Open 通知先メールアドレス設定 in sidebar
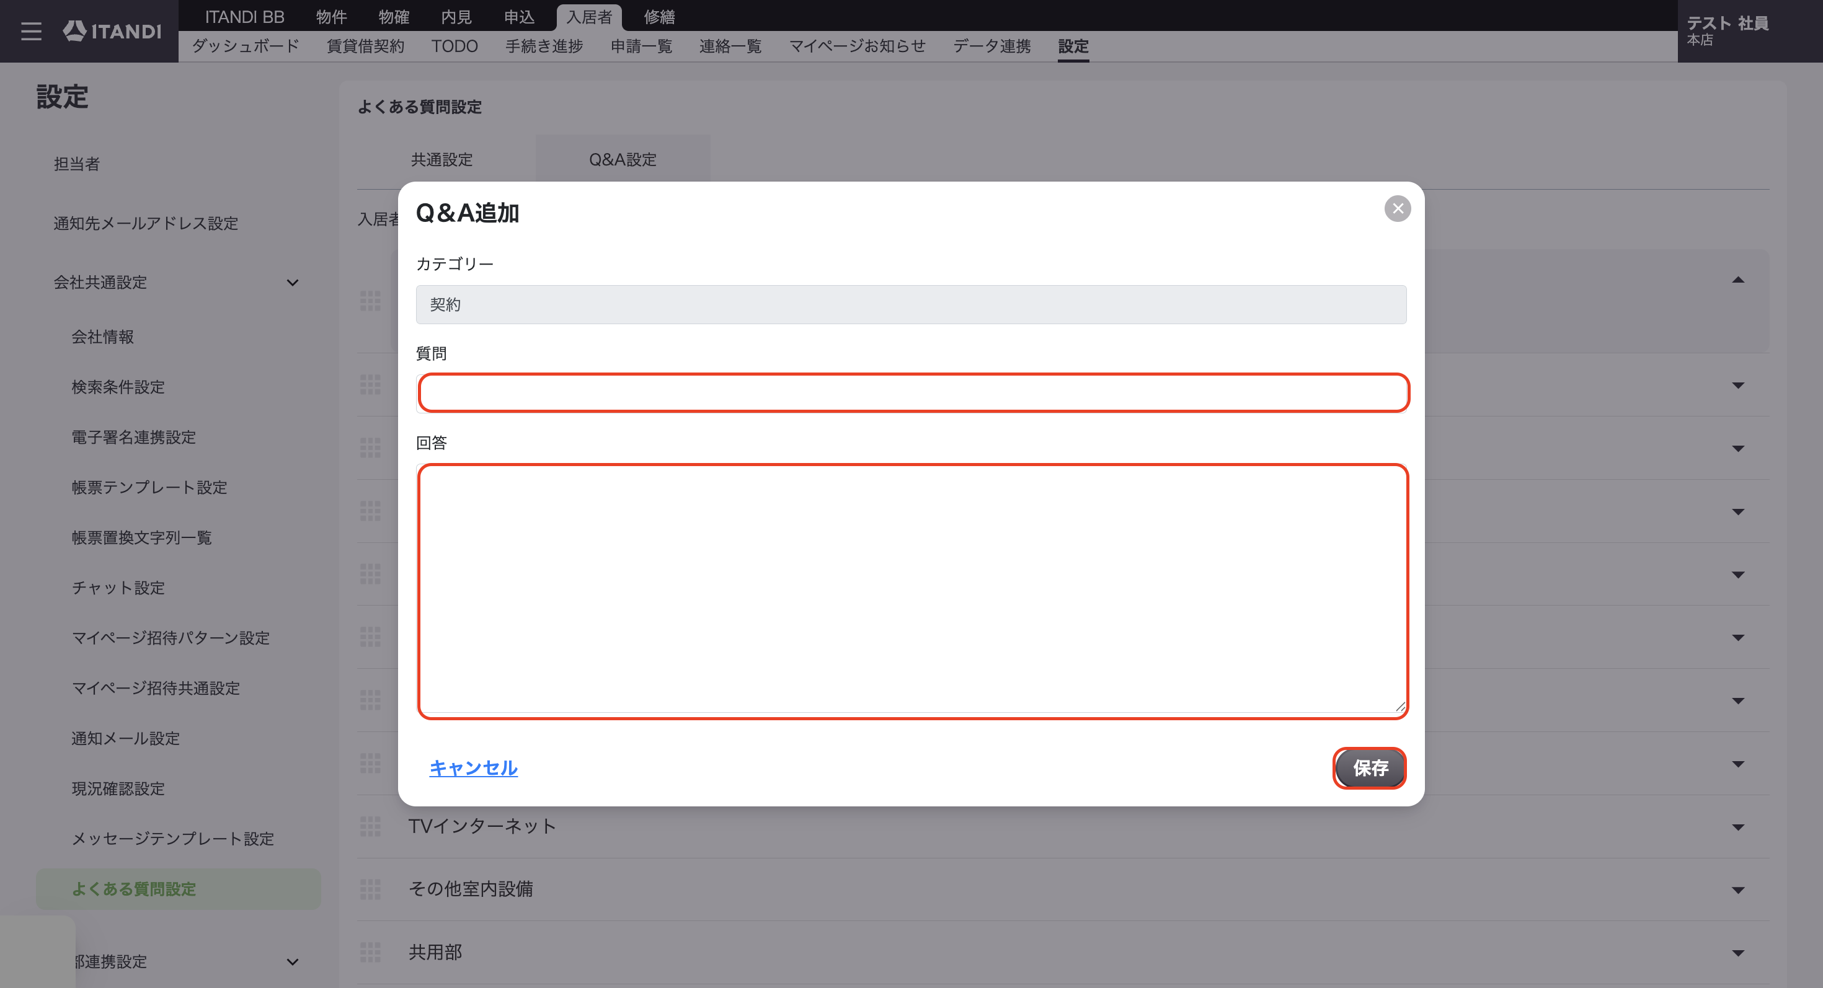 pyautogui.click(x=146, y=224)
